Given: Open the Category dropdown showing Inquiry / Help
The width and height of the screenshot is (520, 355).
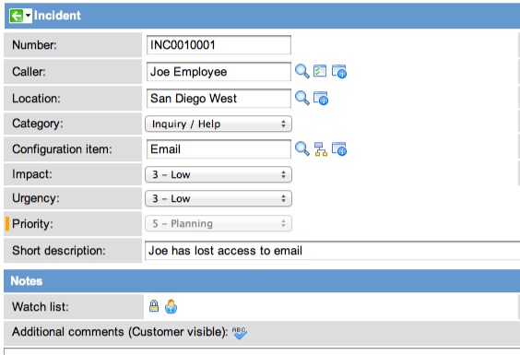Looking at the screenshot, I should click(219, 124).
